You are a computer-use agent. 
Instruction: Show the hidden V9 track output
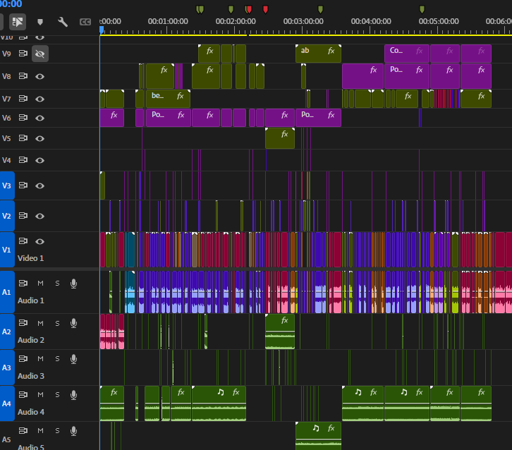pyautogui.click(x=39, y=54)
